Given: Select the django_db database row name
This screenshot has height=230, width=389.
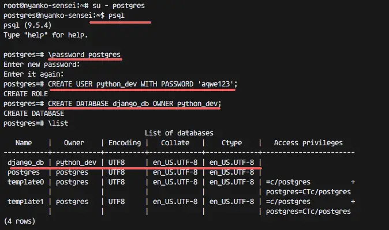Looking at the screenshot, I should click(25, 163).
